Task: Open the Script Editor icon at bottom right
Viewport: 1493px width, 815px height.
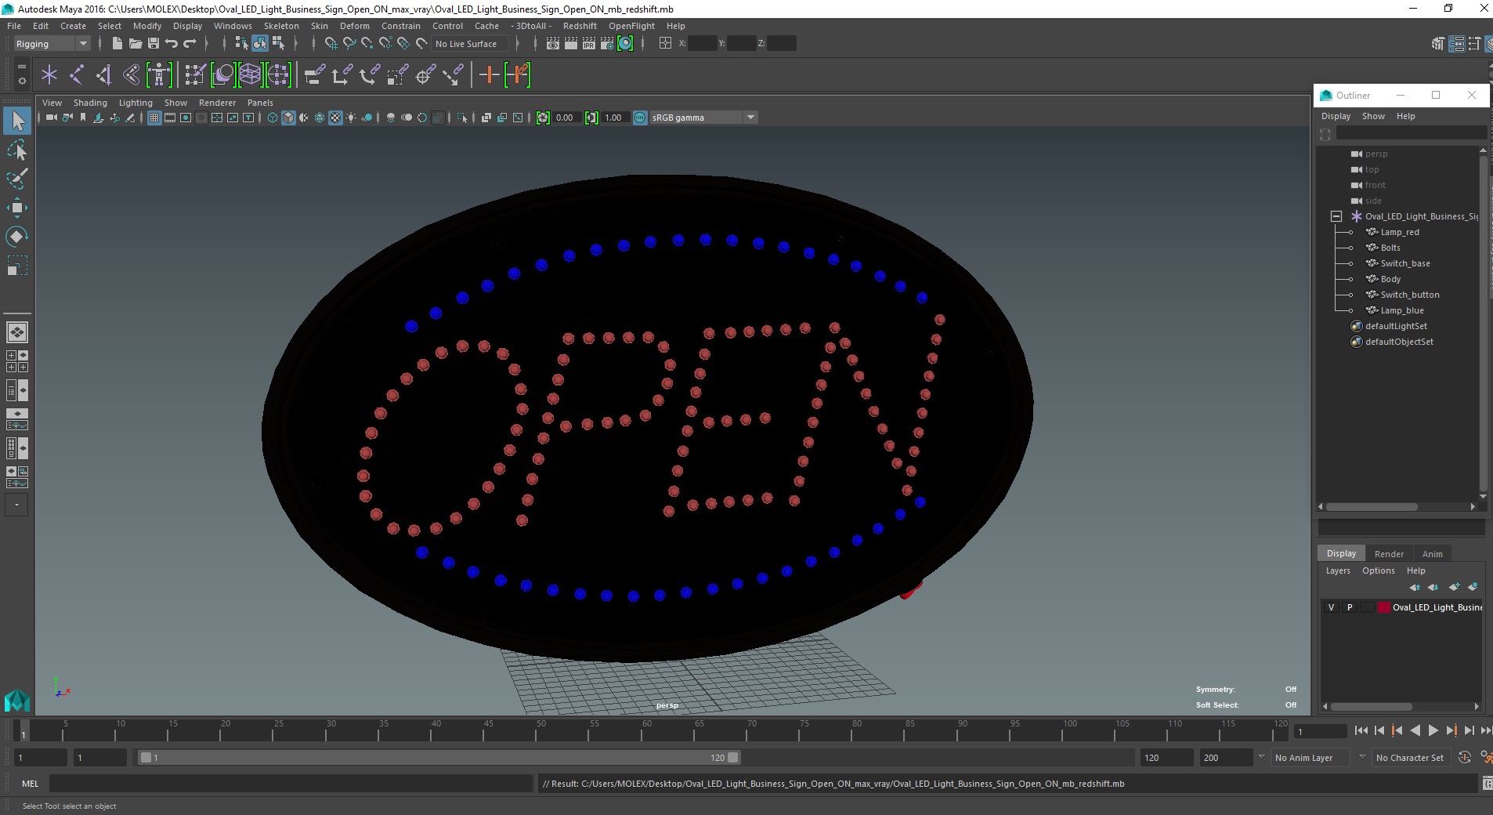Action: pos(1487,784)
